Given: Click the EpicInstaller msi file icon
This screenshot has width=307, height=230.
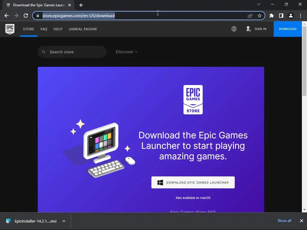Looking at the screenshot, I should (8, 221).
